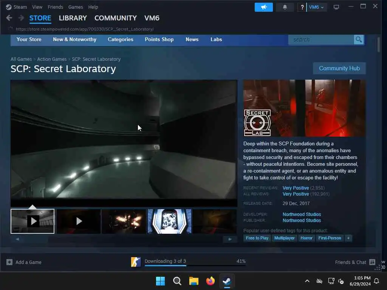Open the announcements megaphone button
Image resolution: width=387 pixels, height=290 pixels.
[263, 7]
